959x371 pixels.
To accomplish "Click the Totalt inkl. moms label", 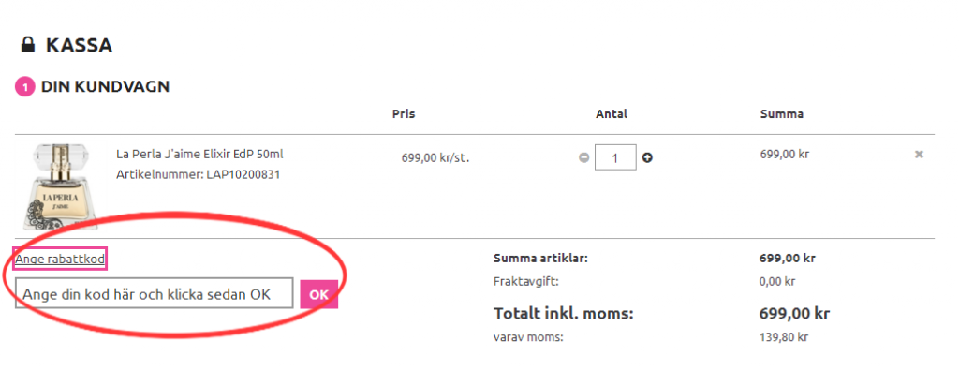I will [563, 314].
